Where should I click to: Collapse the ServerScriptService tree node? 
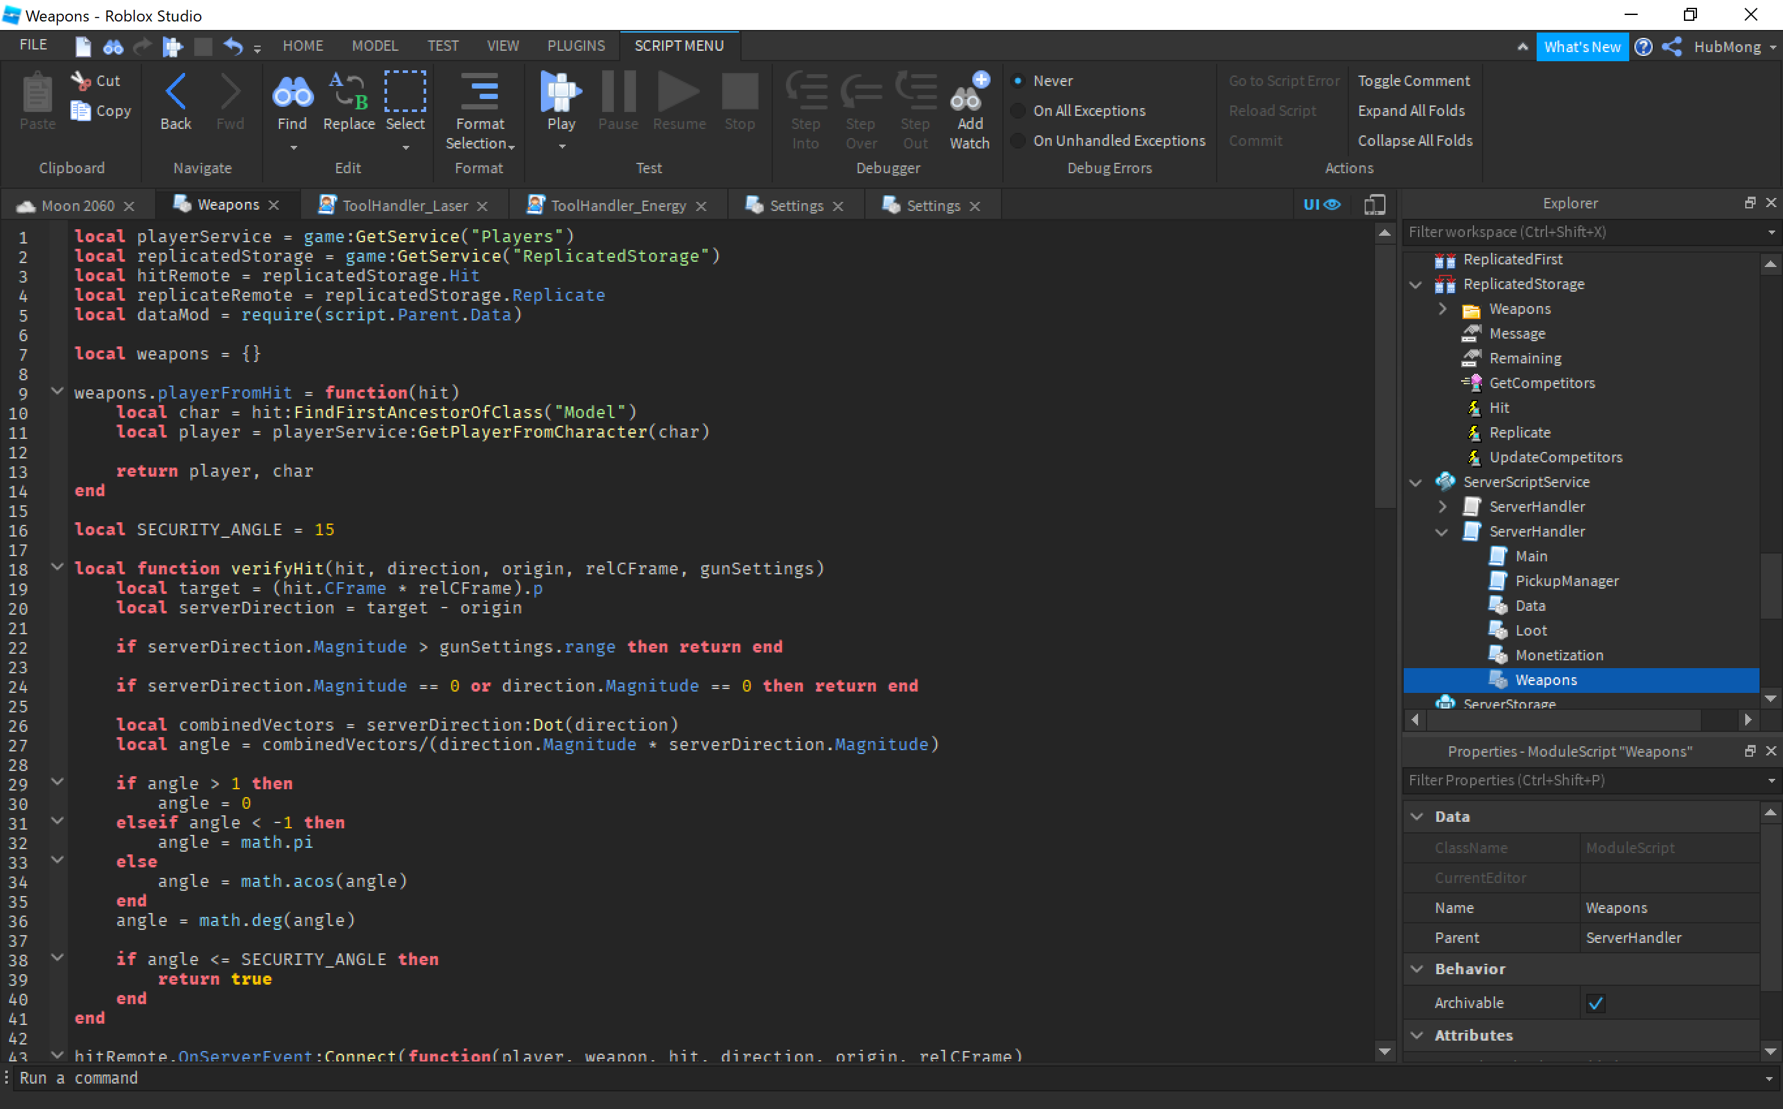coord(1416,482)
